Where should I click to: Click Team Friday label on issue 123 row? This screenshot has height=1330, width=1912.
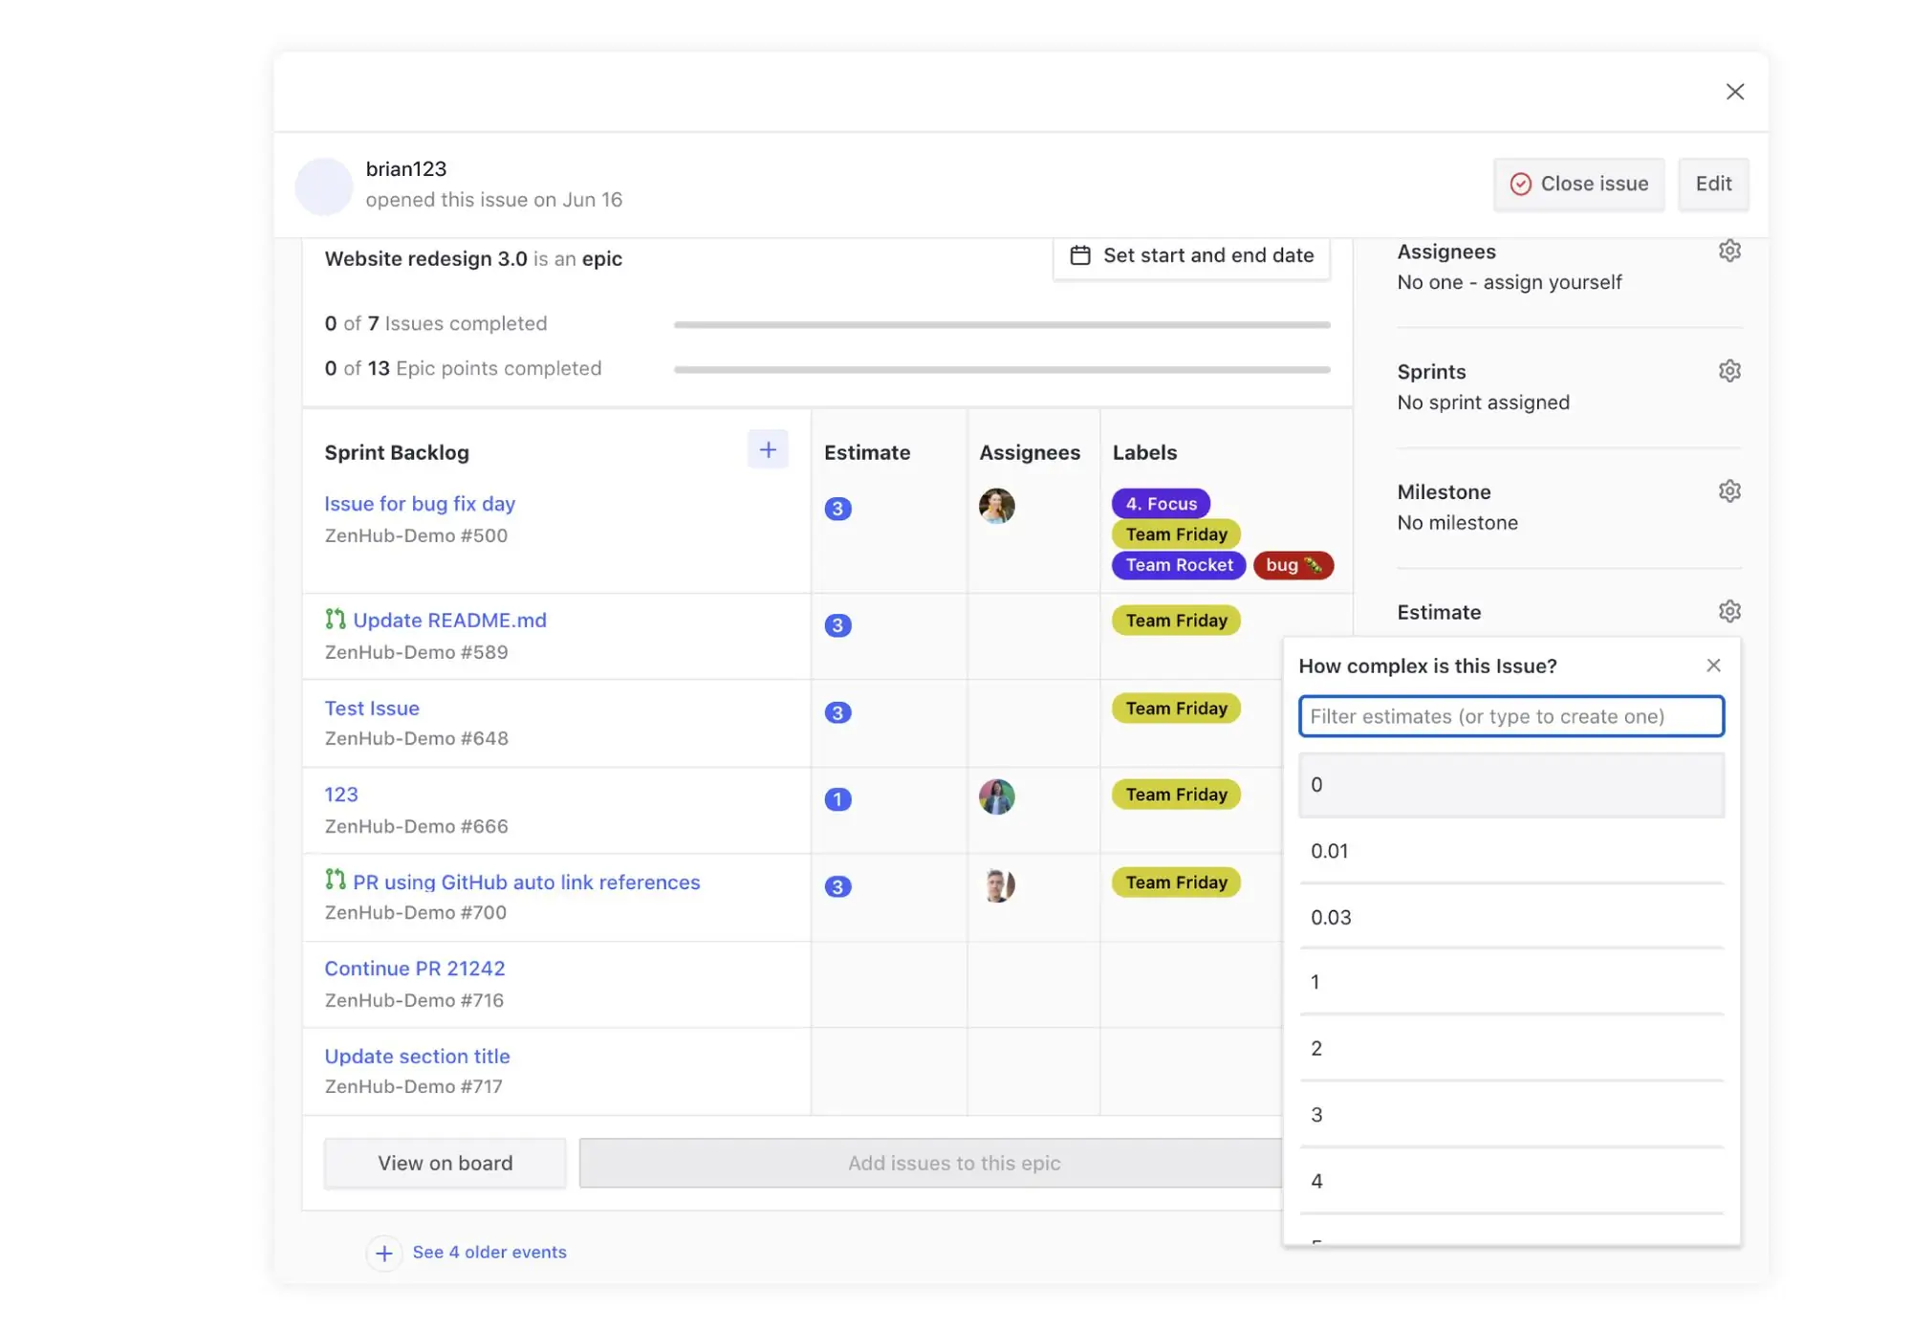click(1176, 795)
